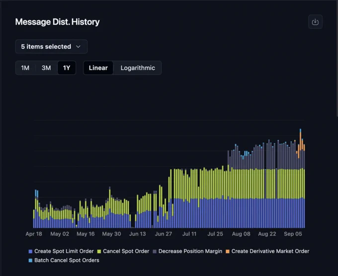
Task: Click the light blue Batch Cancel swatch
Action: (30, 261)
